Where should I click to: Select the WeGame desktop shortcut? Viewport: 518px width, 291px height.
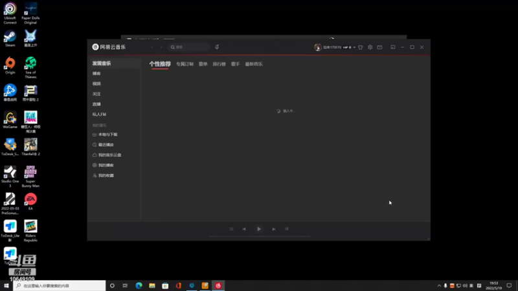click(x=10, y=120)
